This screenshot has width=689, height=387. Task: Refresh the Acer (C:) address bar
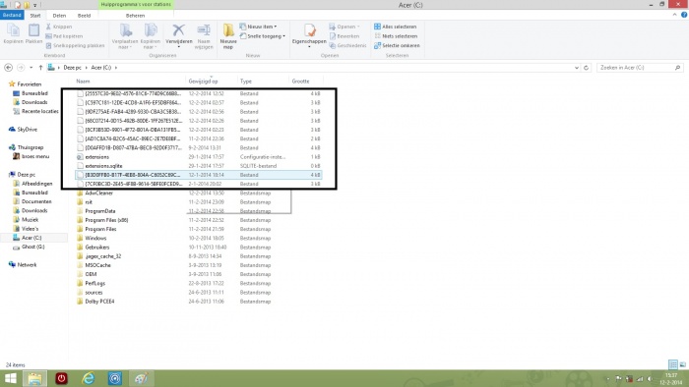[x=586, y=68]
